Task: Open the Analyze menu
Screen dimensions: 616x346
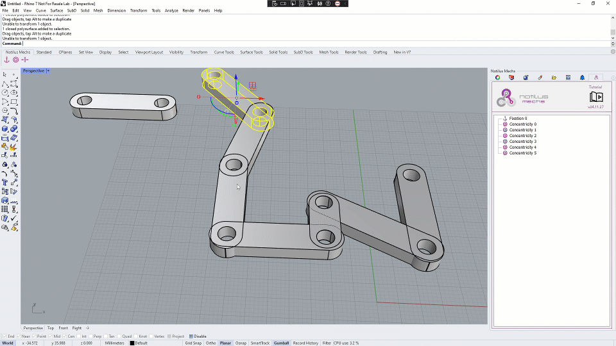Action: click(171, 11)
